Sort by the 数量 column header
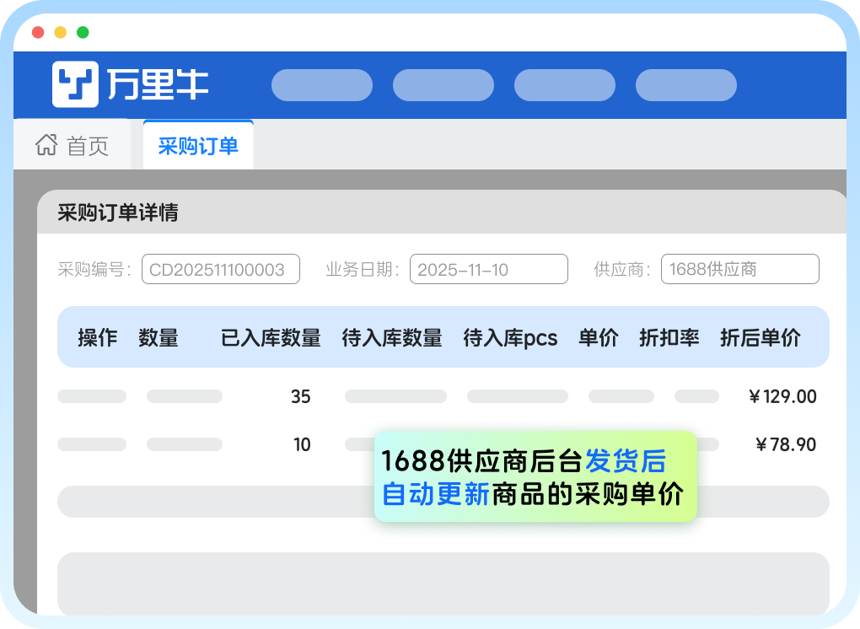 coord(159,338)
